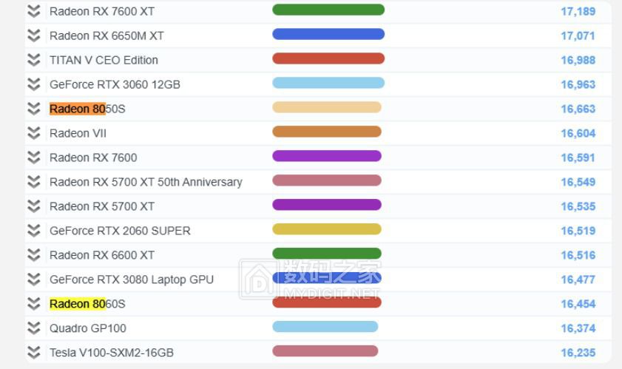
Task: Expand the Radeon RX 7600 XT row chevron
Action: (x=34, y=11)
